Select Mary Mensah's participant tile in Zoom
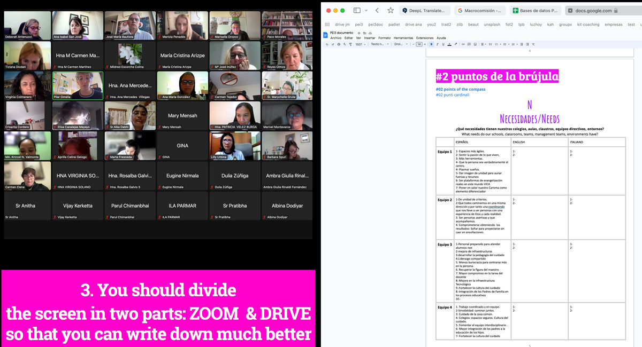 (x=182, y=115)
